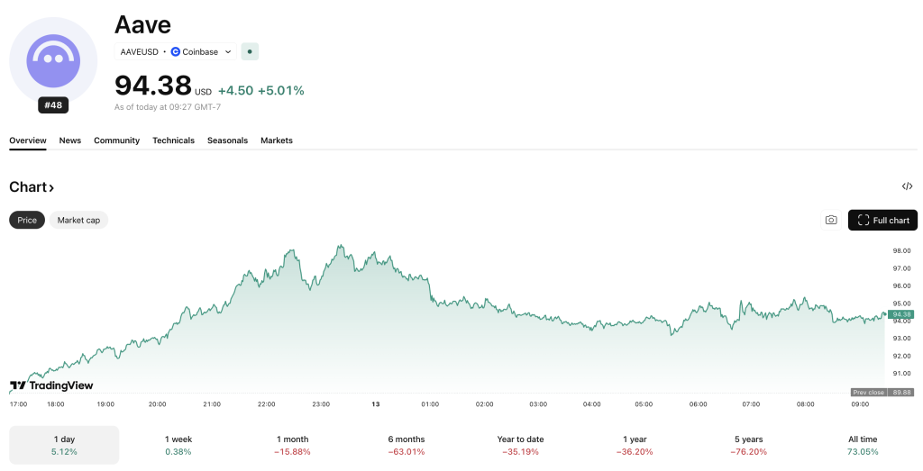Switch to the Technicals tab

click(173, 140)
